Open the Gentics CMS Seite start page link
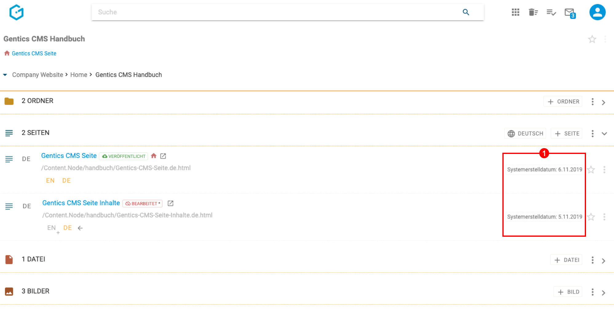The width and height of the screenshot is (614, 322). coord(34,53)
